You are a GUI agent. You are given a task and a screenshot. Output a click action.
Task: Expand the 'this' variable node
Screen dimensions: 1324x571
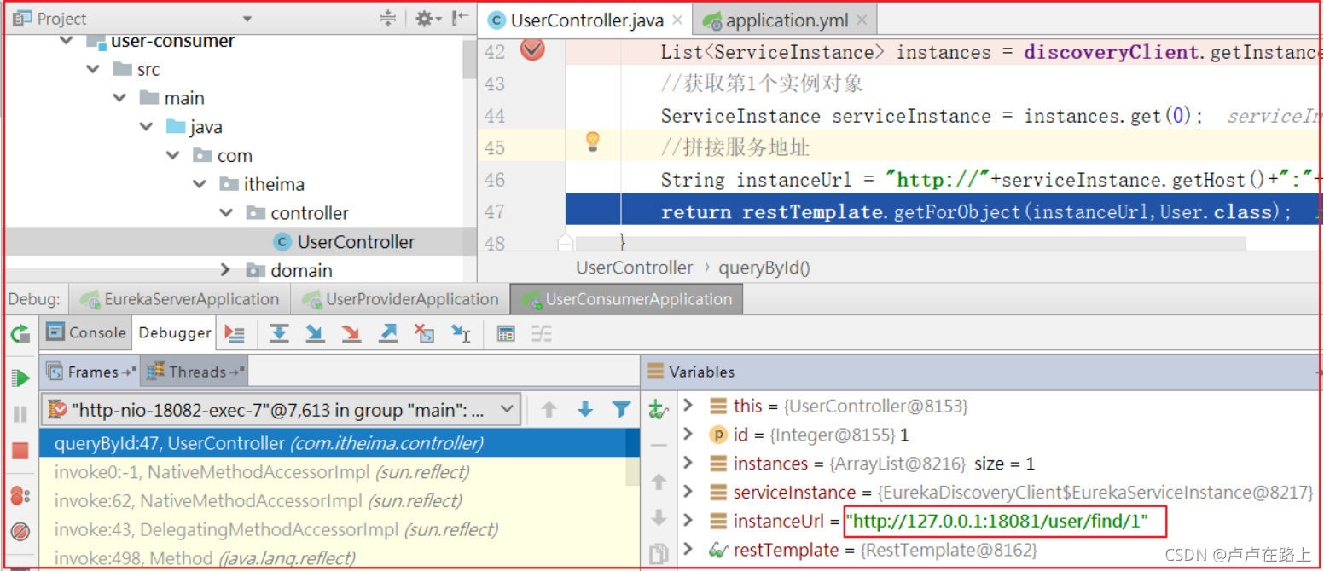[x=688, y=406]
